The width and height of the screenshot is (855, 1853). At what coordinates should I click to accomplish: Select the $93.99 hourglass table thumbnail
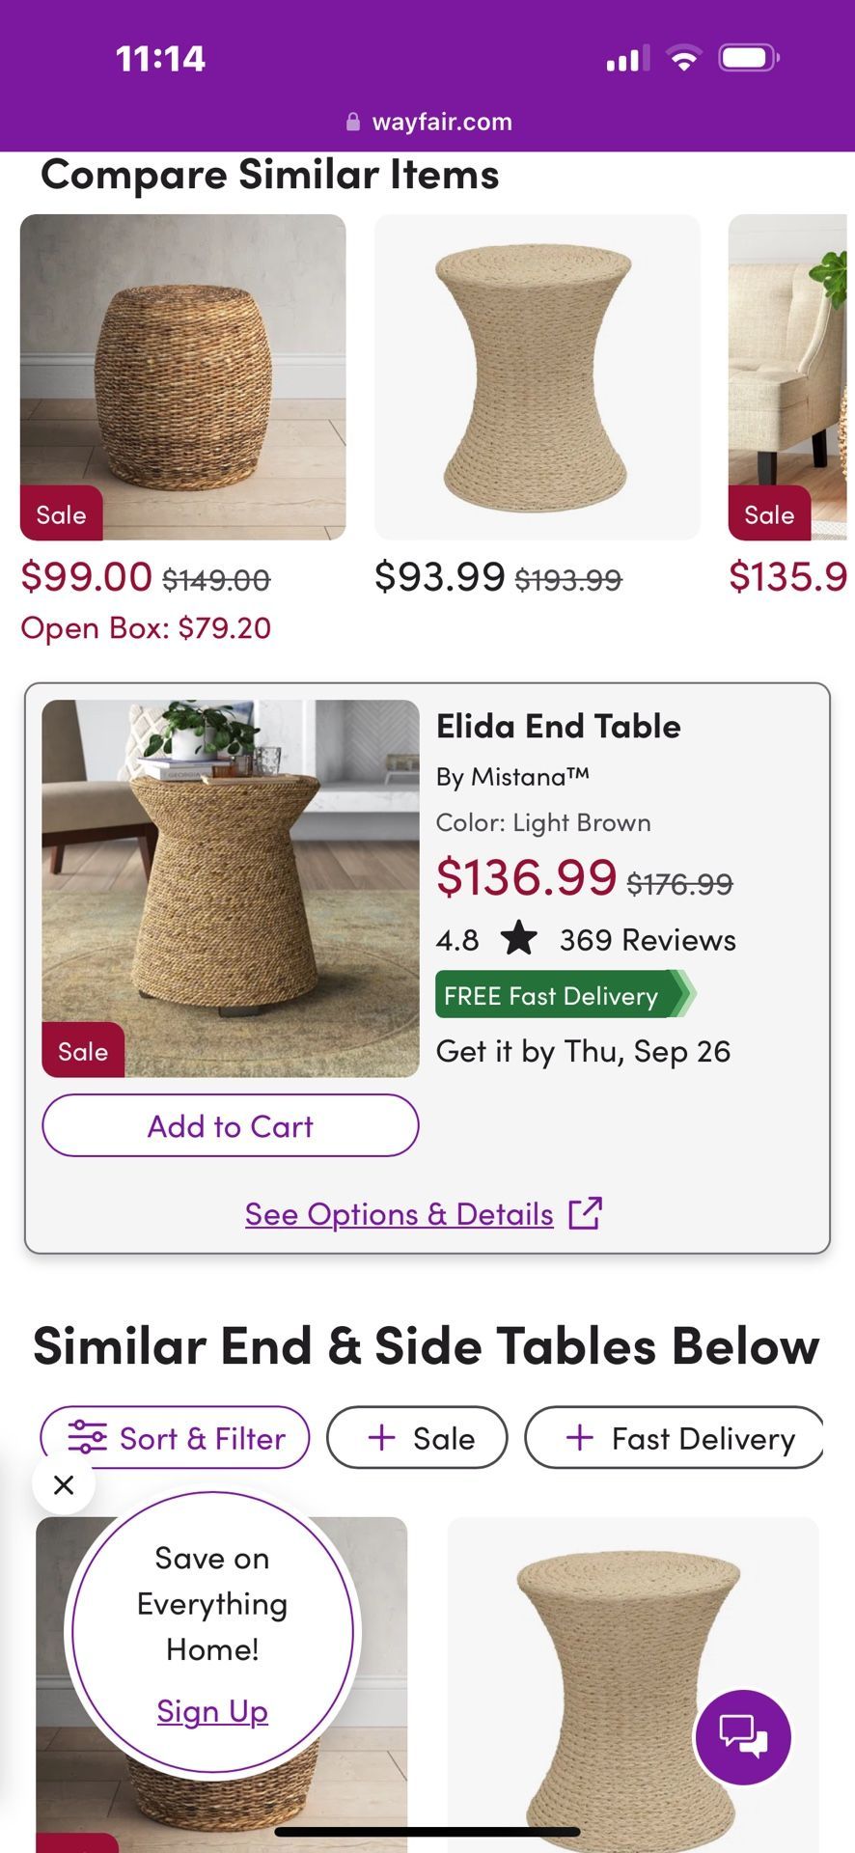pos(537,376)
